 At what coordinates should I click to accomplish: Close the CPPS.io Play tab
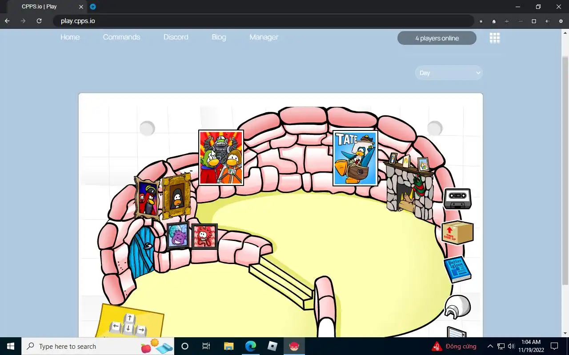tap(81, 7)
